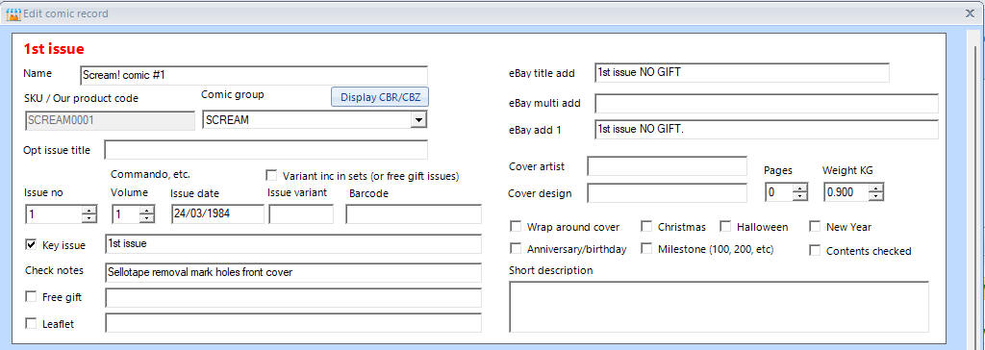Close the Edit comic record dialog
Image resolution: width=985 pixels, height=350 pixels.
[x=970, y=13]
